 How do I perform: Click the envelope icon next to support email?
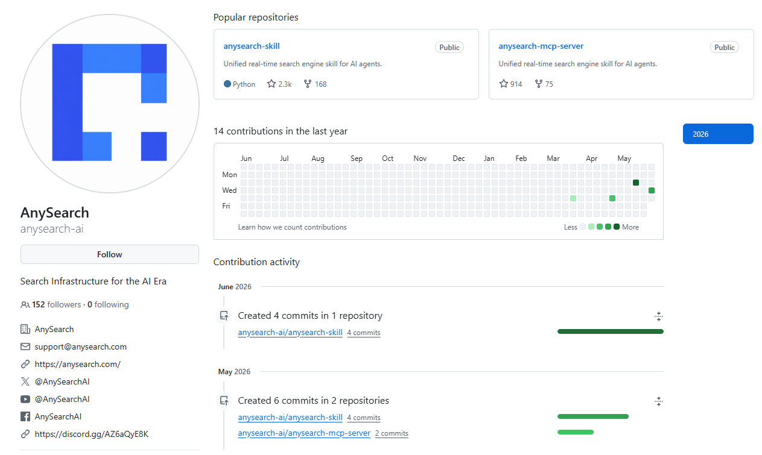click(25, 347)
